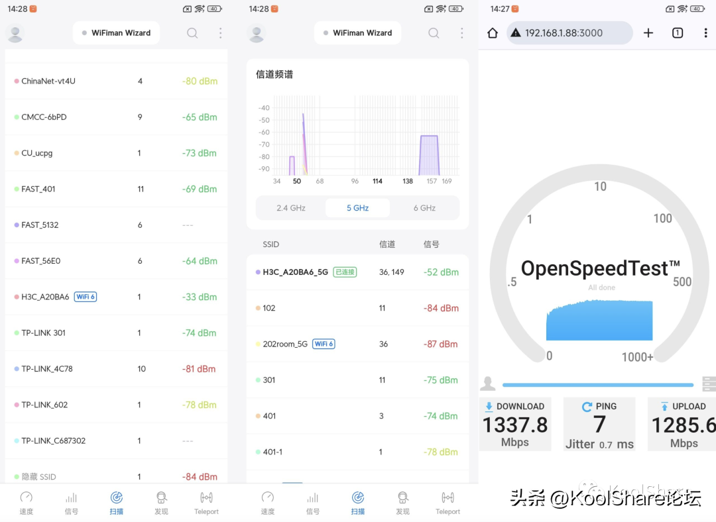Tap WiFi 6 badge beside 202room_5G
Screen dimensions: 716x522
[324, 344]
